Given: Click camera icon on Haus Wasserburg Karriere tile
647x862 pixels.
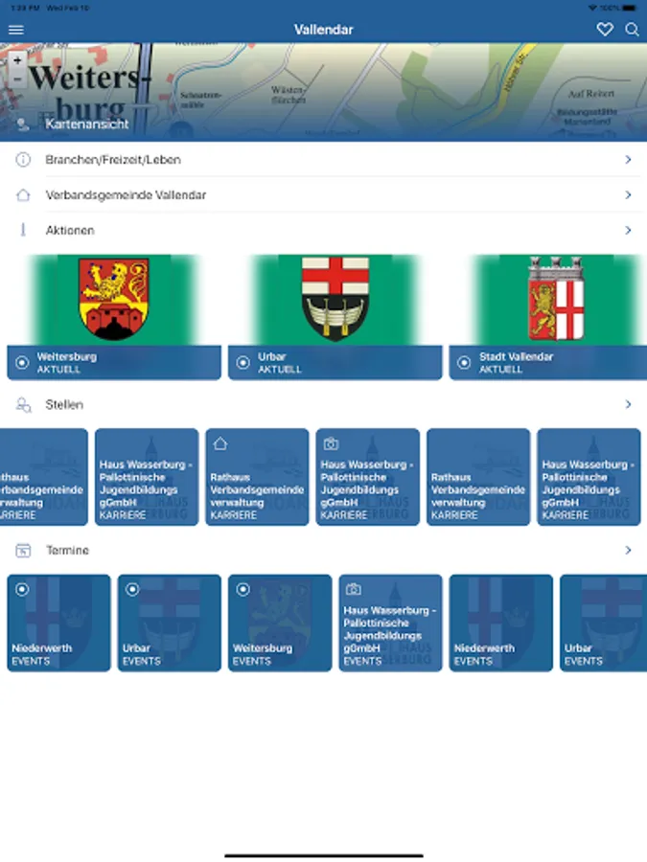Looking at the screenshot, I should click(331, 443).
